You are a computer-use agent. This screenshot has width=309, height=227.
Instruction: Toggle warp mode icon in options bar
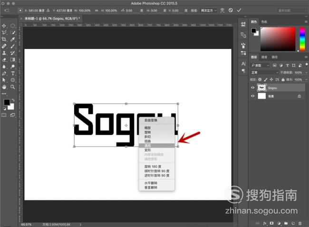pyautogui.click(x=222, y=10)
